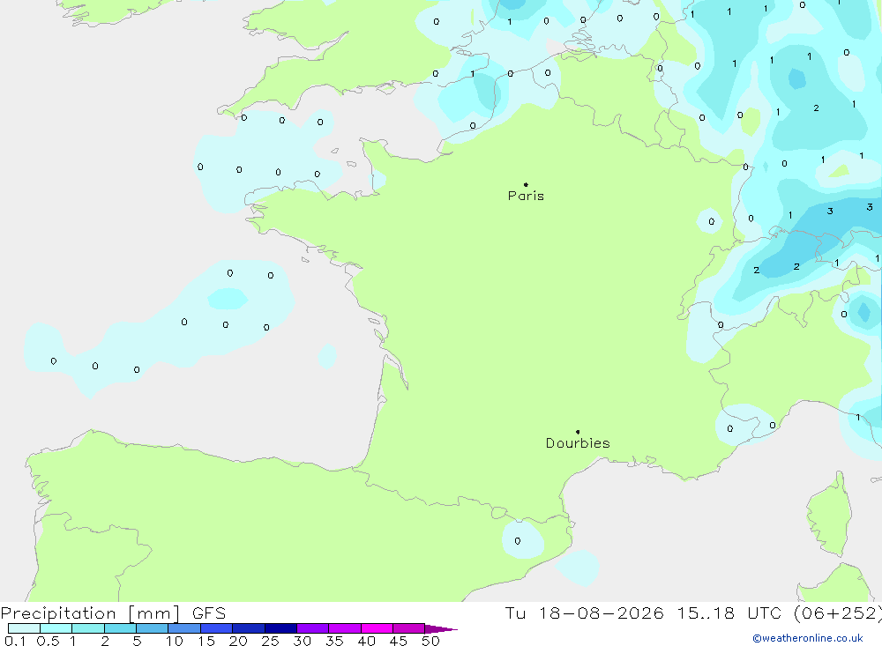
Task: Click the Paris city label
Action: (526, 196)
